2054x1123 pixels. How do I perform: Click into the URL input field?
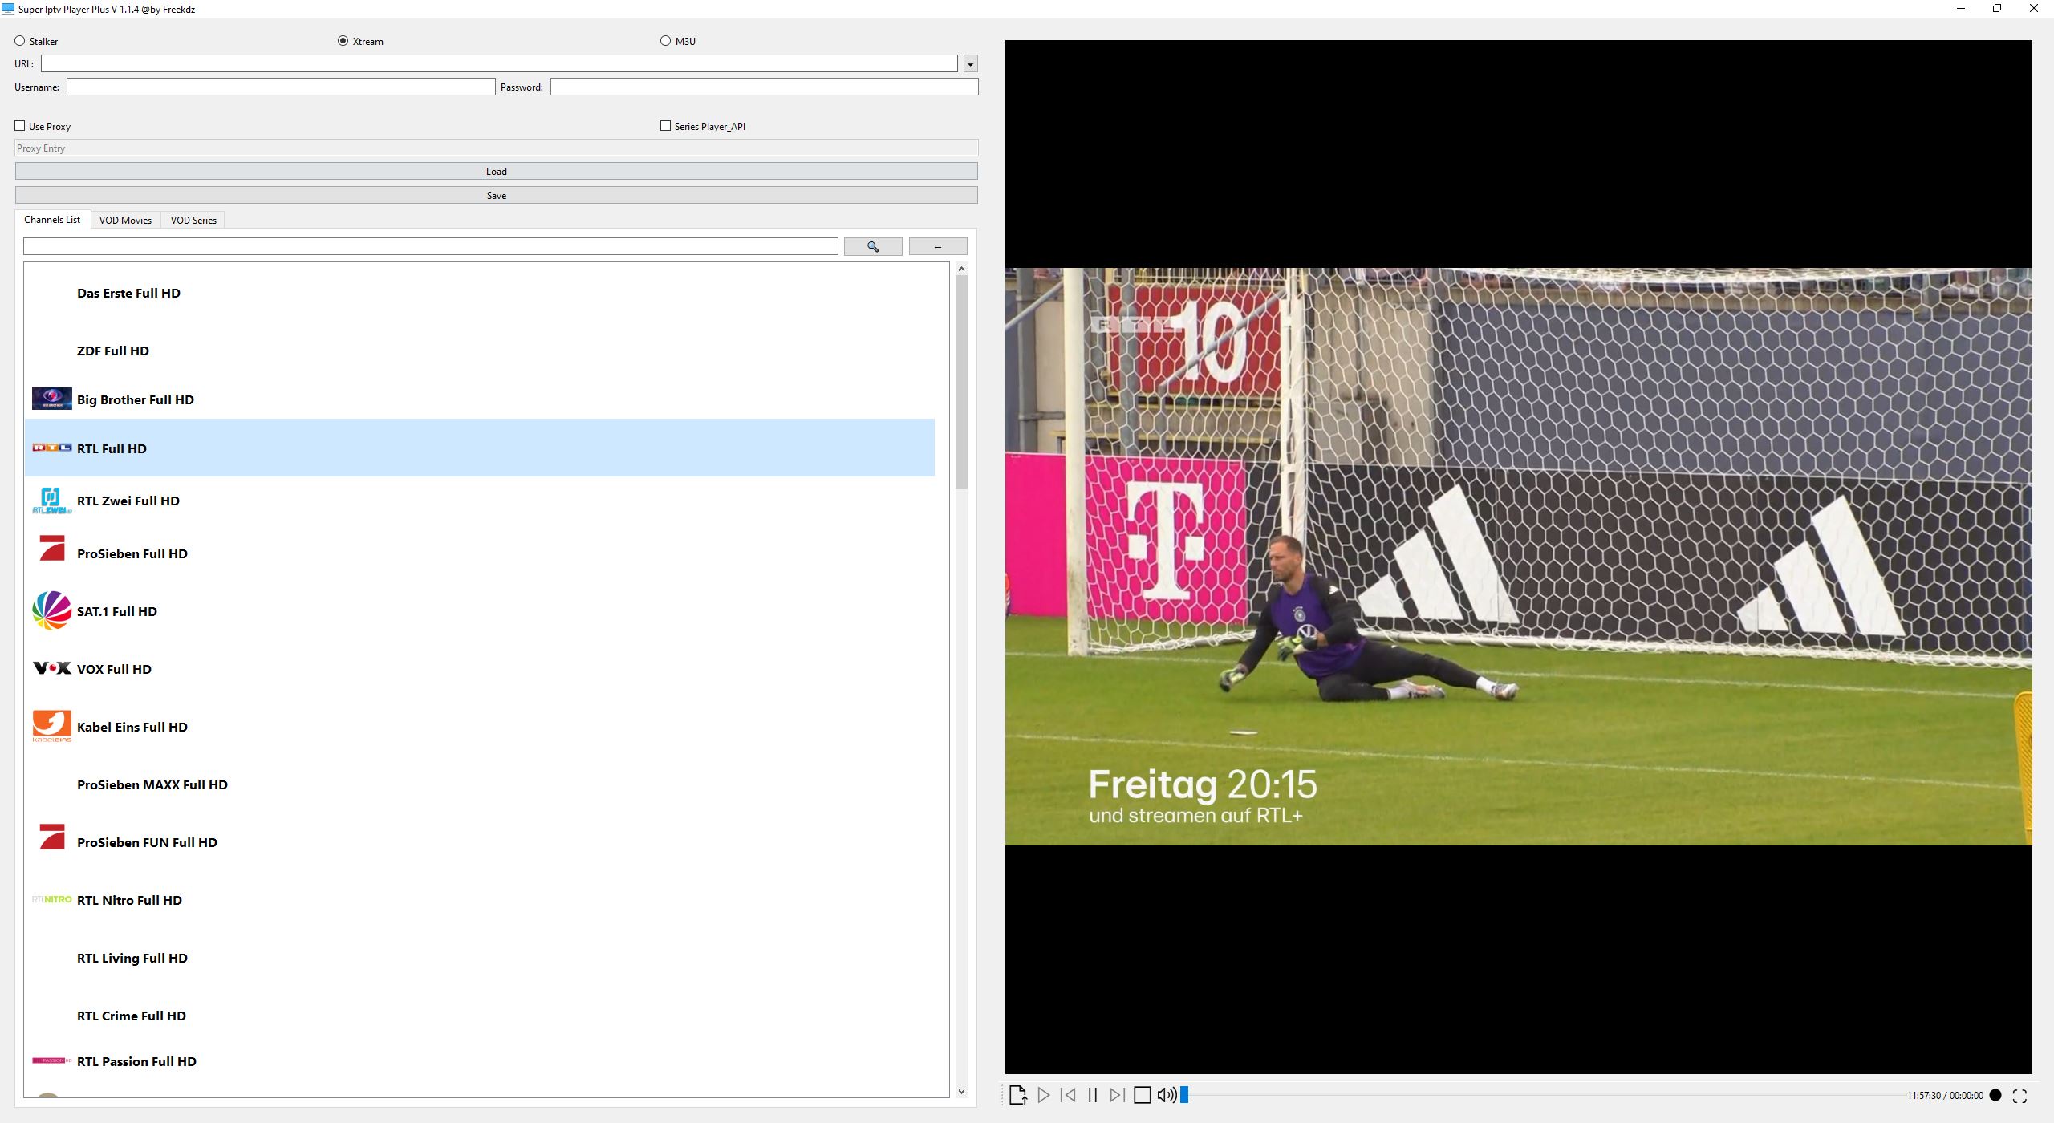tap(499, 63)
